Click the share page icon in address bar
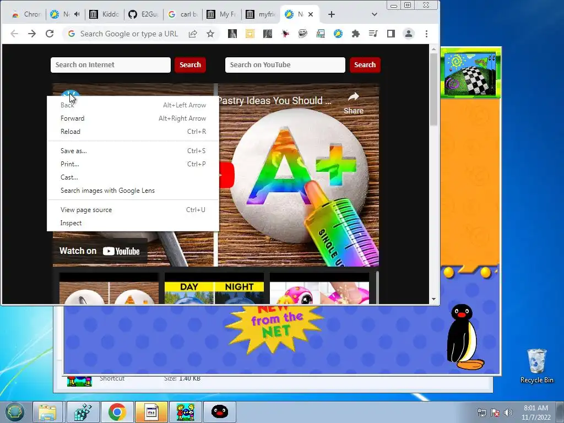 193,34
